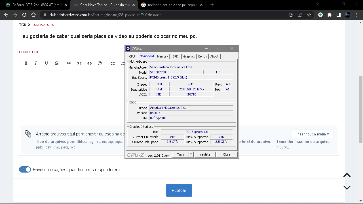Open the Memory tab in CPU-Z
Image resolution: width=363 pixels, height=204 pixels.
pyautogui.click(x=162, y=56)
